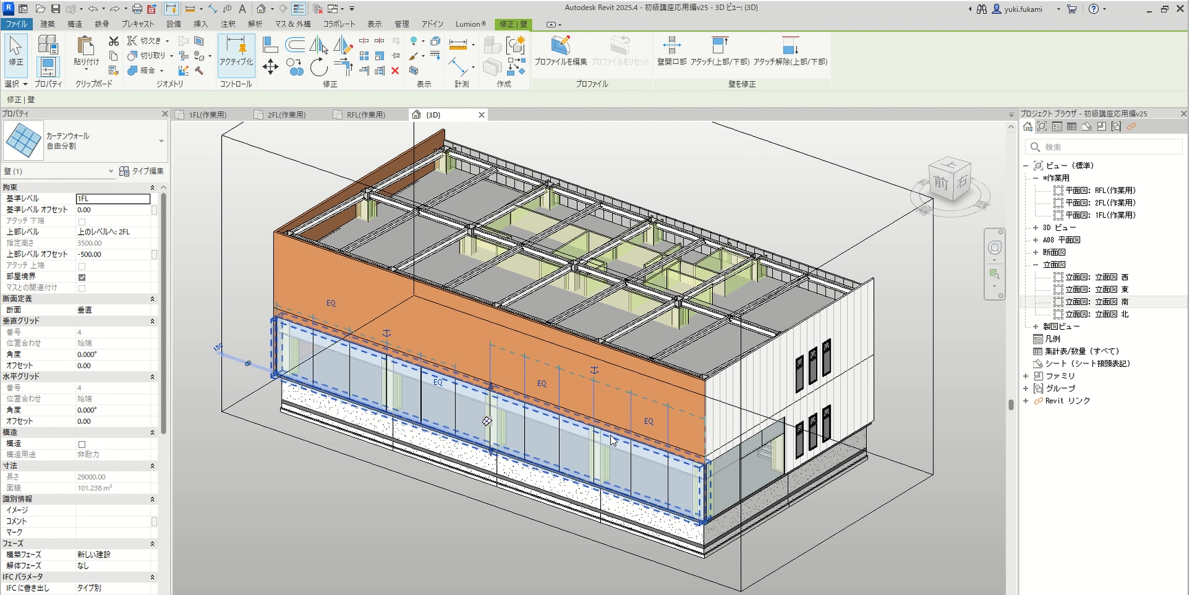This screenshot has width=1189, height=595.
Task: Click the Undo arrow icon
Action: (93, 9)
